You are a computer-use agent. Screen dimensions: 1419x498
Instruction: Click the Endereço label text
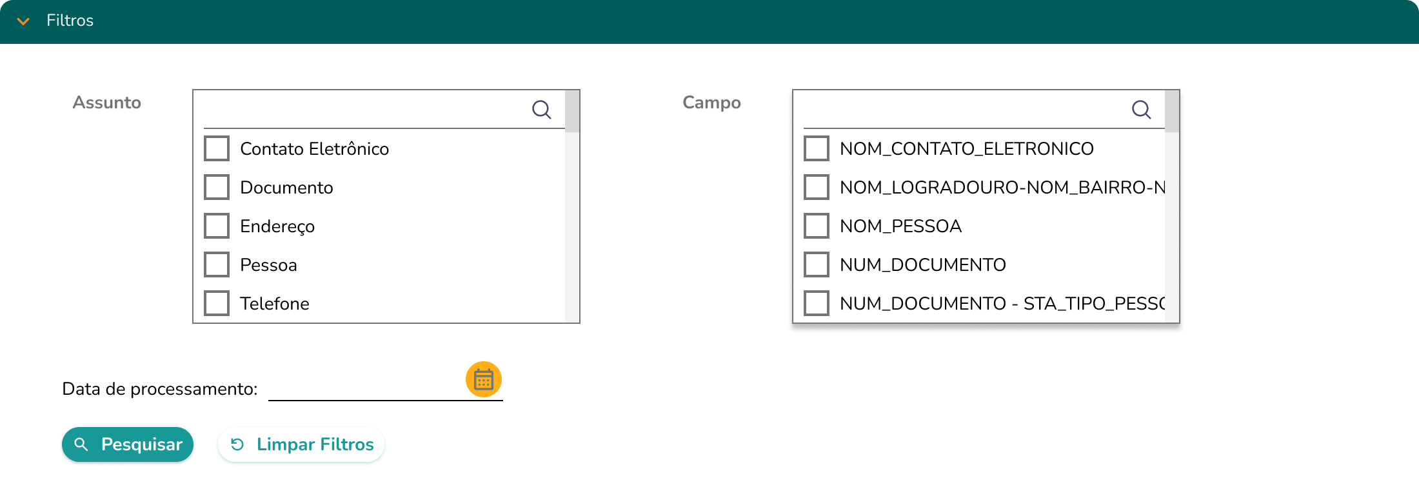coord(277,226)
